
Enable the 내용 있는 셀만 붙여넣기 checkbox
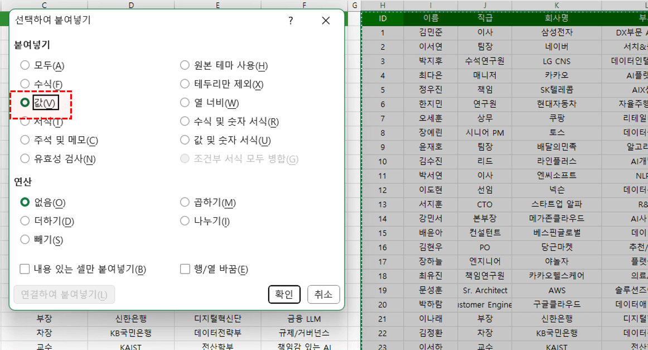coord(25,269)
